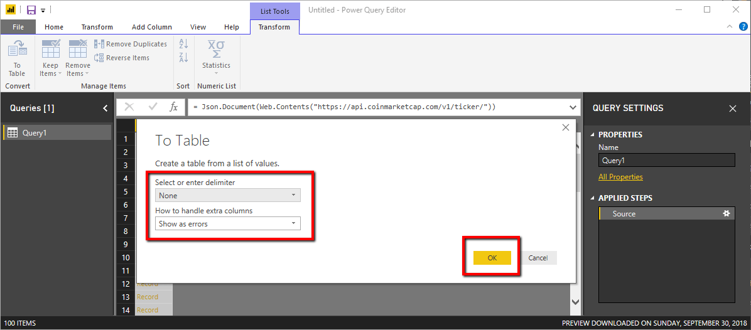Click the Record value in row 13
751x330 pixels.
click(x=148, y=297)
